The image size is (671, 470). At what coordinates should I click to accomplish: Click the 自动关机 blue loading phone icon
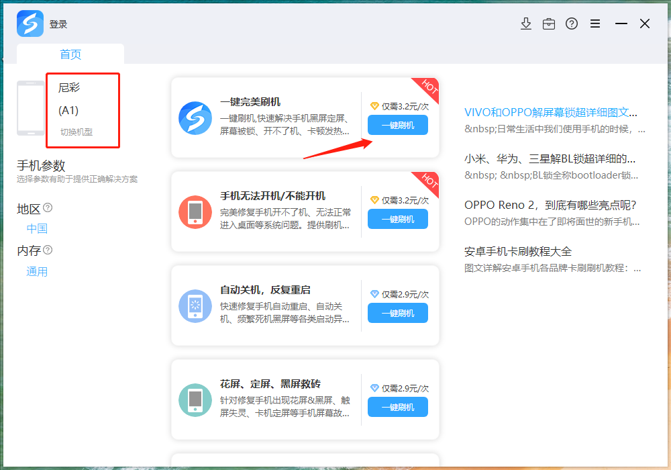[195, 306]
